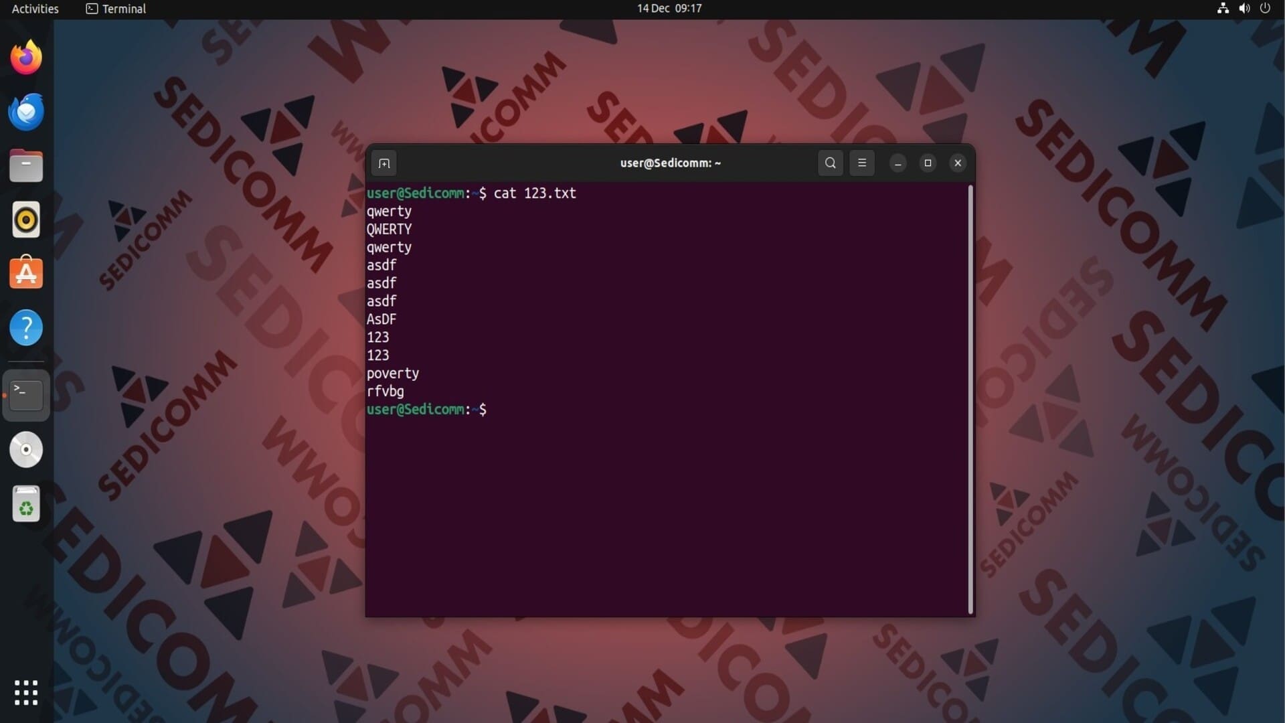The height and width of the screenshot is (723, 1285).
Task: Launch Firefox from the dock
Action: click(x=26, y=58)
